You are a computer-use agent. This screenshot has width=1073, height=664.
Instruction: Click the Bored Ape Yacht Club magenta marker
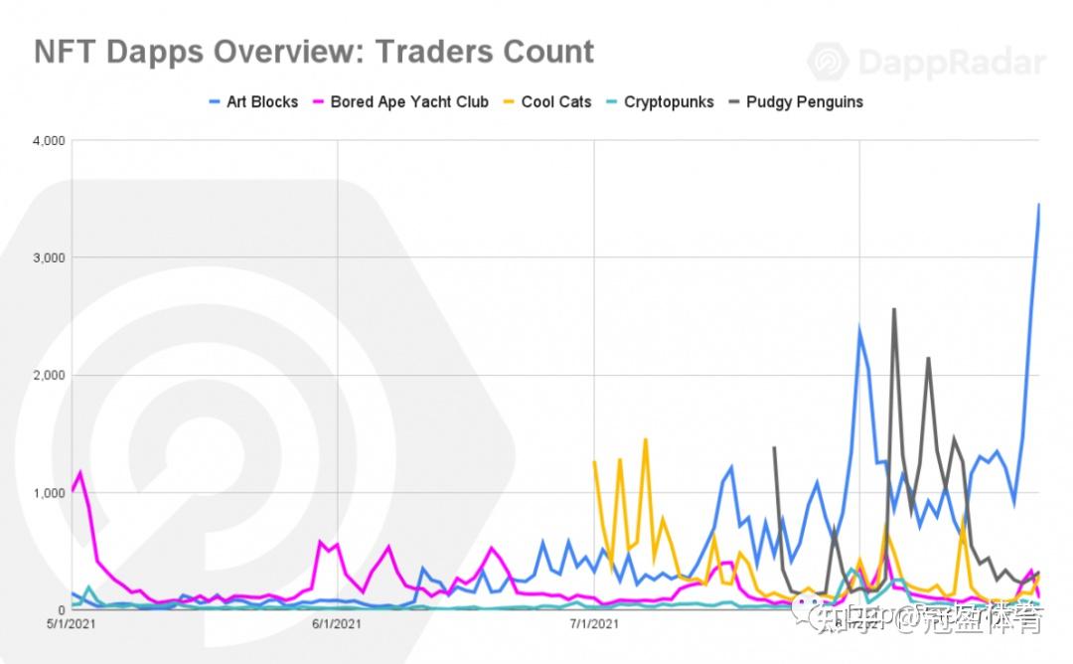[x=318, y=101]
